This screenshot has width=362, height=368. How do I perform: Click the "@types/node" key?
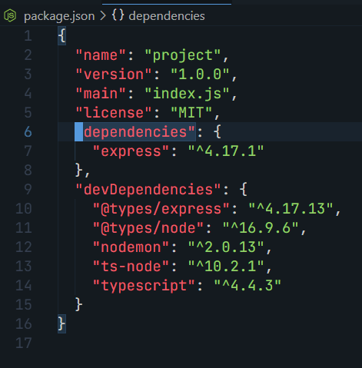click(148, 228)
